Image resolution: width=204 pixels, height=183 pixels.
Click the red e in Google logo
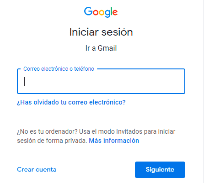click(x=115, y=12)
